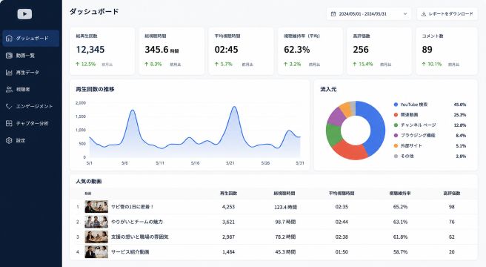Click the purple ブラウジング legend dot
486x267 pixels.
[x=396, y=136]
